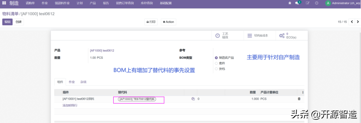Switch to the 组件 tab
The image size is (361, 123).
(60, 82)
